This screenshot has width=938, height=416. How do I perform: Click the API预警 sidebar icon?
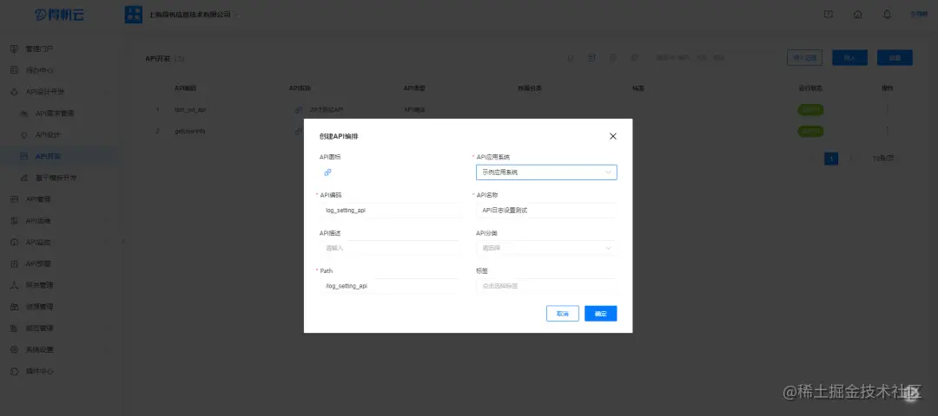click(x=15, y=263)
